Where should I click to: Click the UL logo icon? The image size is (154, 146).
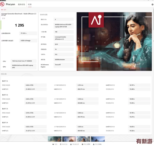click(x=2, y=4)
